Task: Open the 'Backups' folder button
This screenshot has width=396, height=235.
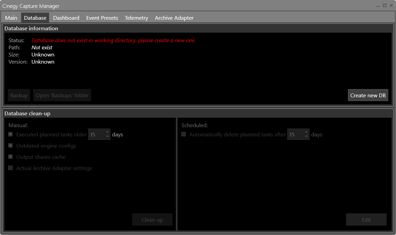Action: [62, 95]
